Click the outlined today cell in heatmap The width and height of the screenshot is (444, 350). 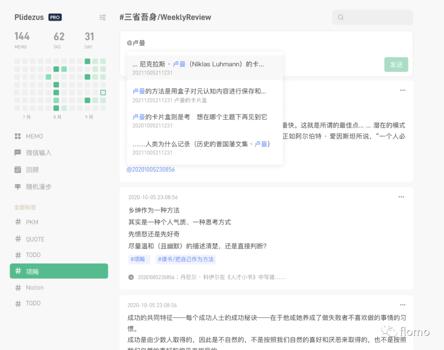103,92
